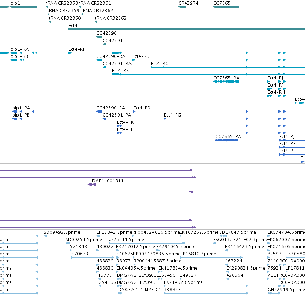This screenshot has width=305, height=295.
Task: Click the Ect4-RD transcript label
Action: click(x=141, y=56)
